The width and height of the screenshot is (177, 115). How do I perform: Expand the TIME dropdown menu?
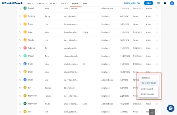tap(30, 4)
